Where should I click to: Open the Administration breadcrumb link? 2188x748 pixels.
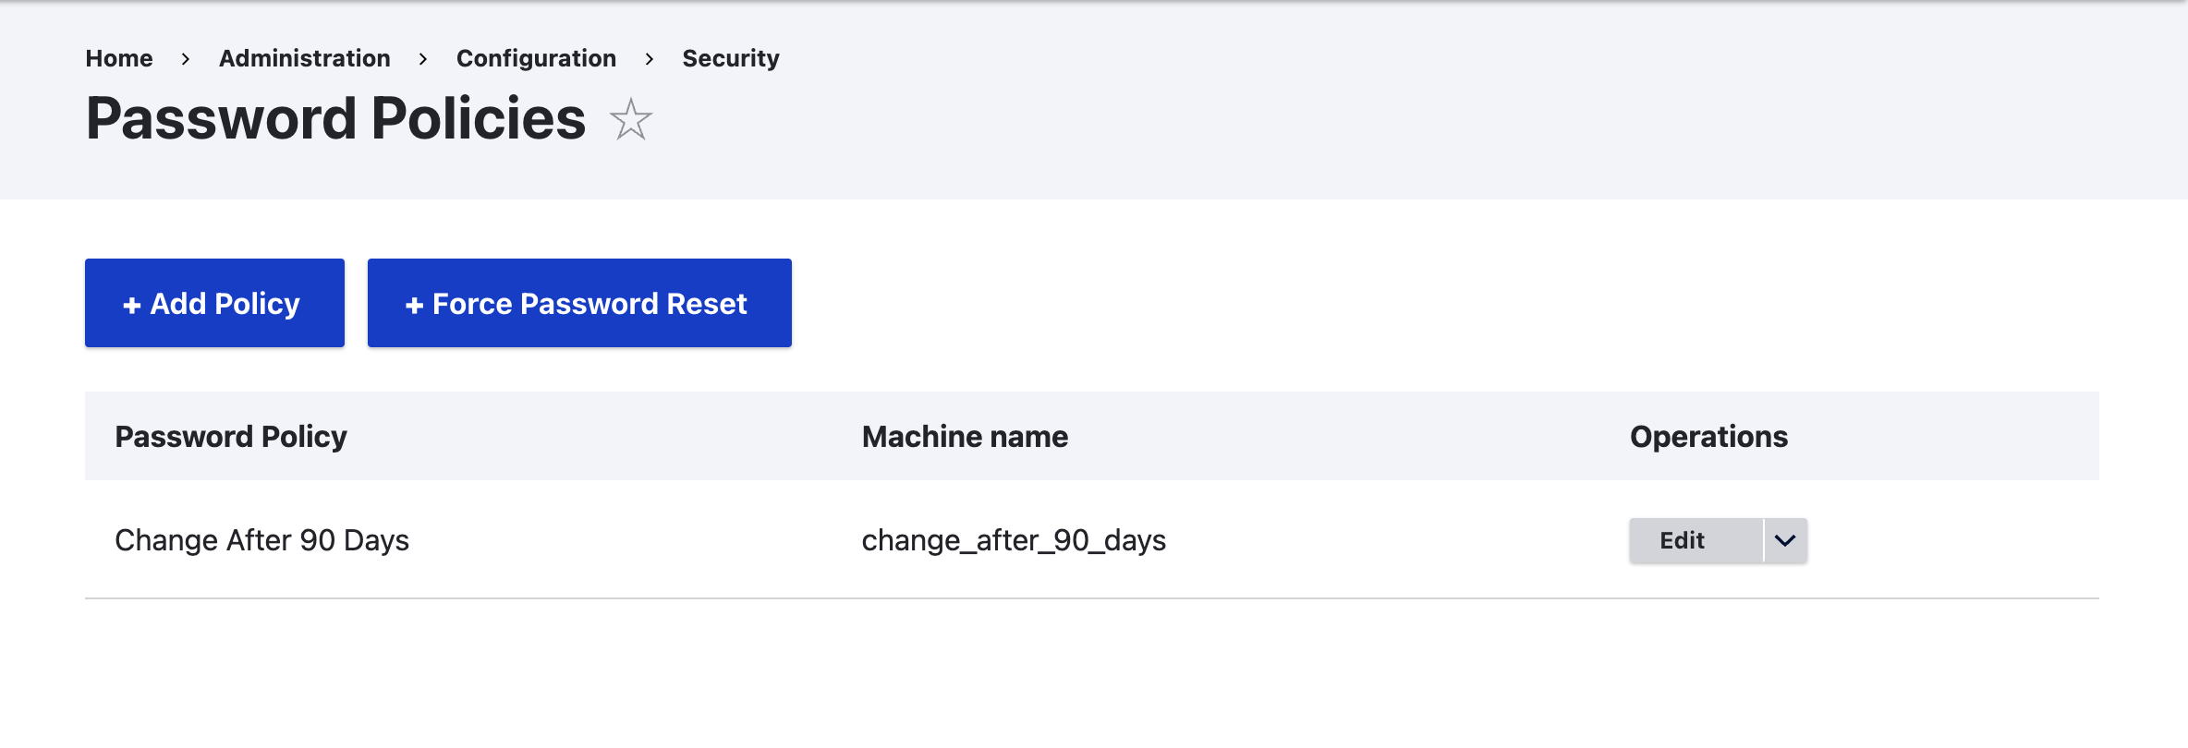[304, 58]
